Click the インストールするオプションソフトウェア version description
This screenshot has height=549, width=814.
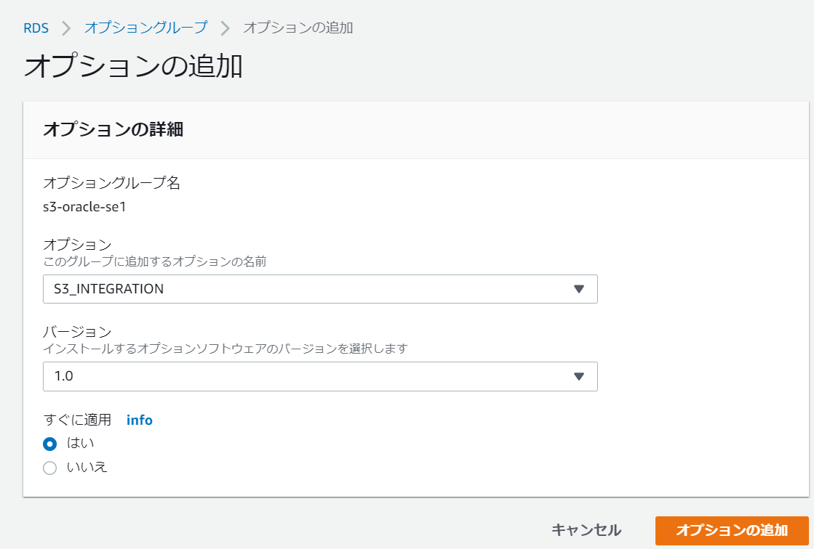click(226, 349)
